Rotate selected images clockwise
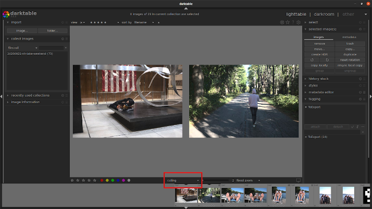The height and width of the screenshot is (209, 372). [x=327, y=60]
